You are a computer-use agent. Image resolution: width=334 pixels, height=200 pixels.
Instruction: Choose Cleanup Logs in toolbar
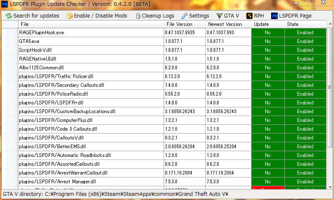point(155,16)
